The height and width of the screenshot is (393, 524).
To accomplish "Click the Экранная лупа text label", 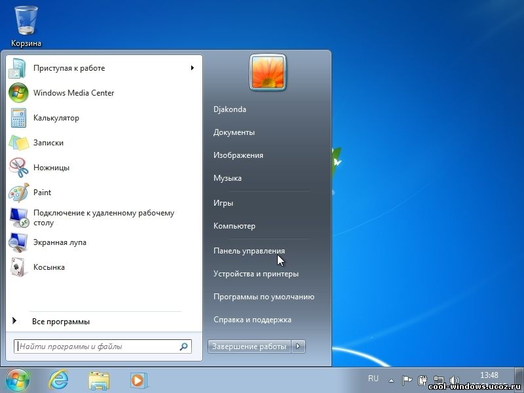I will [x=60, y=242].
